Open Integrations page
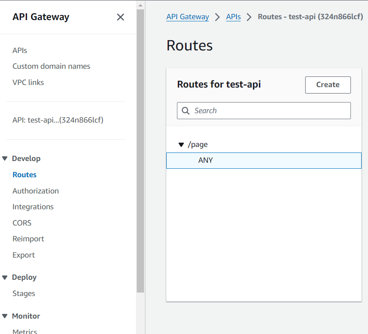This screenshot has width=368, height=334. [x=33, y=207]
